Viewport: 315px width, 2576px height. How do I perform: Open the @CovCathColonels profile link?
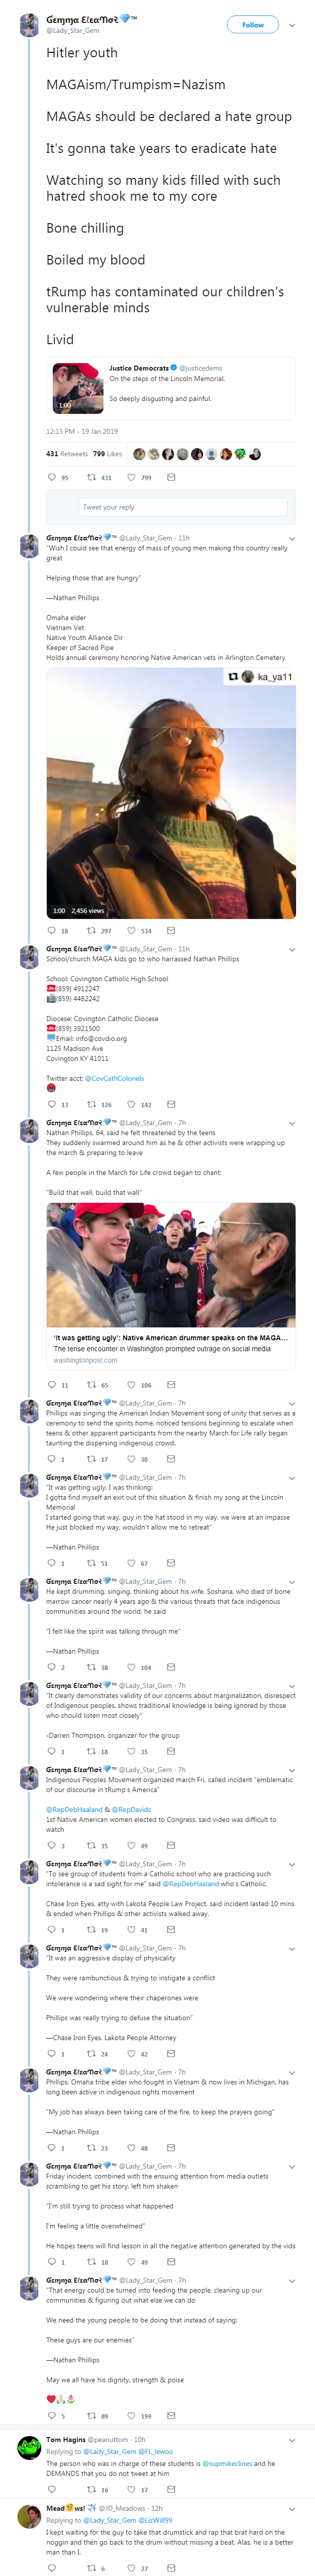pyautogui.click(x=114, y=1078)
